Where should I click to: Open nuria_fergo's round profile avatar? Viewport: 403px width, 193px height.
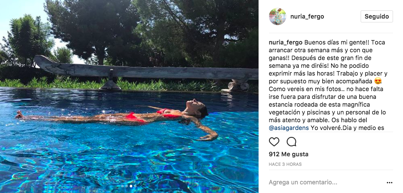click(277, 16)
